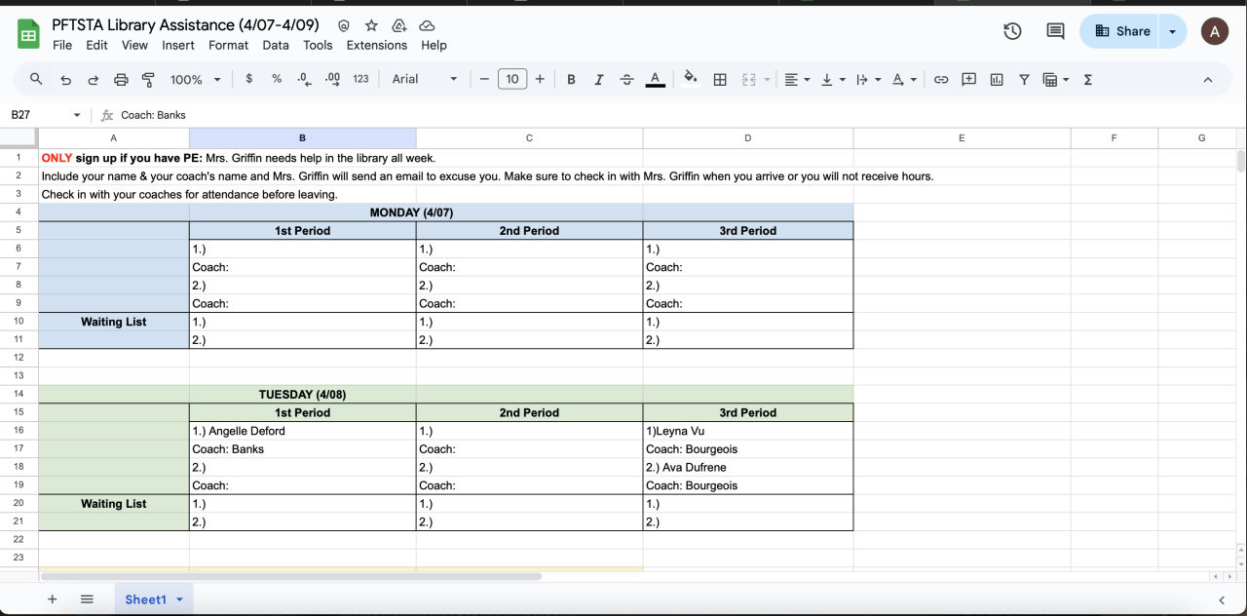Star this document
This screenshot has width=1247, height=616.
coord(371,25)
